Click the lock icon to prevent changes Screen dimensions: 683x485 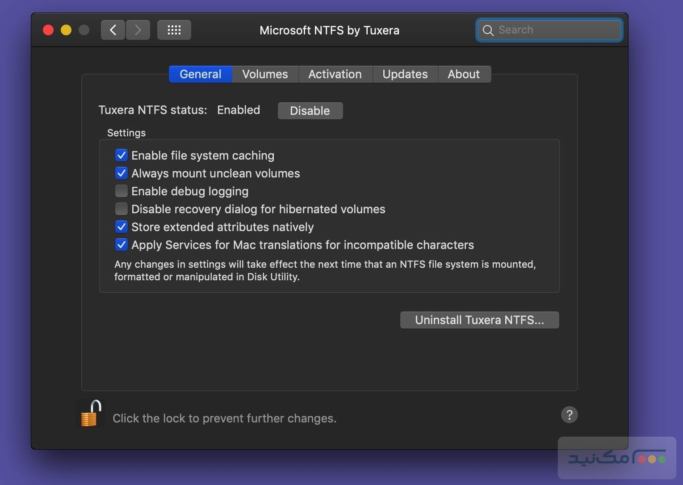[91, 413]
